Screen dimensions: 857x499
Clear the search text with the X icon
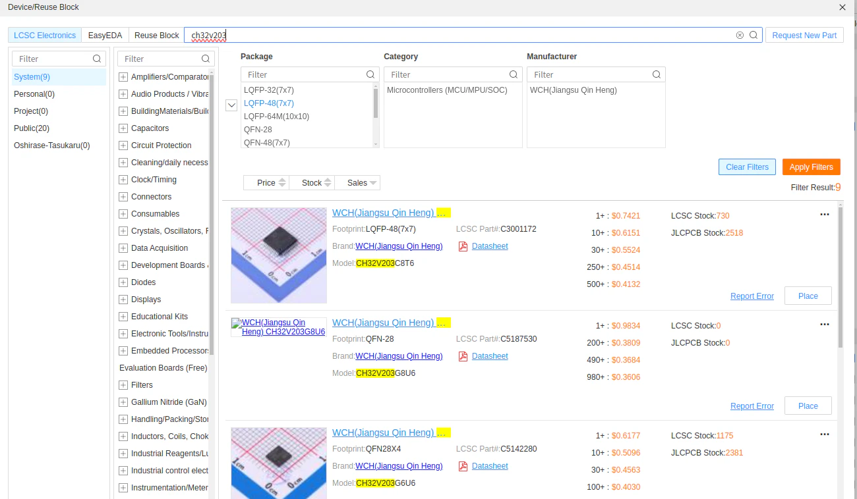click(740, 36)
